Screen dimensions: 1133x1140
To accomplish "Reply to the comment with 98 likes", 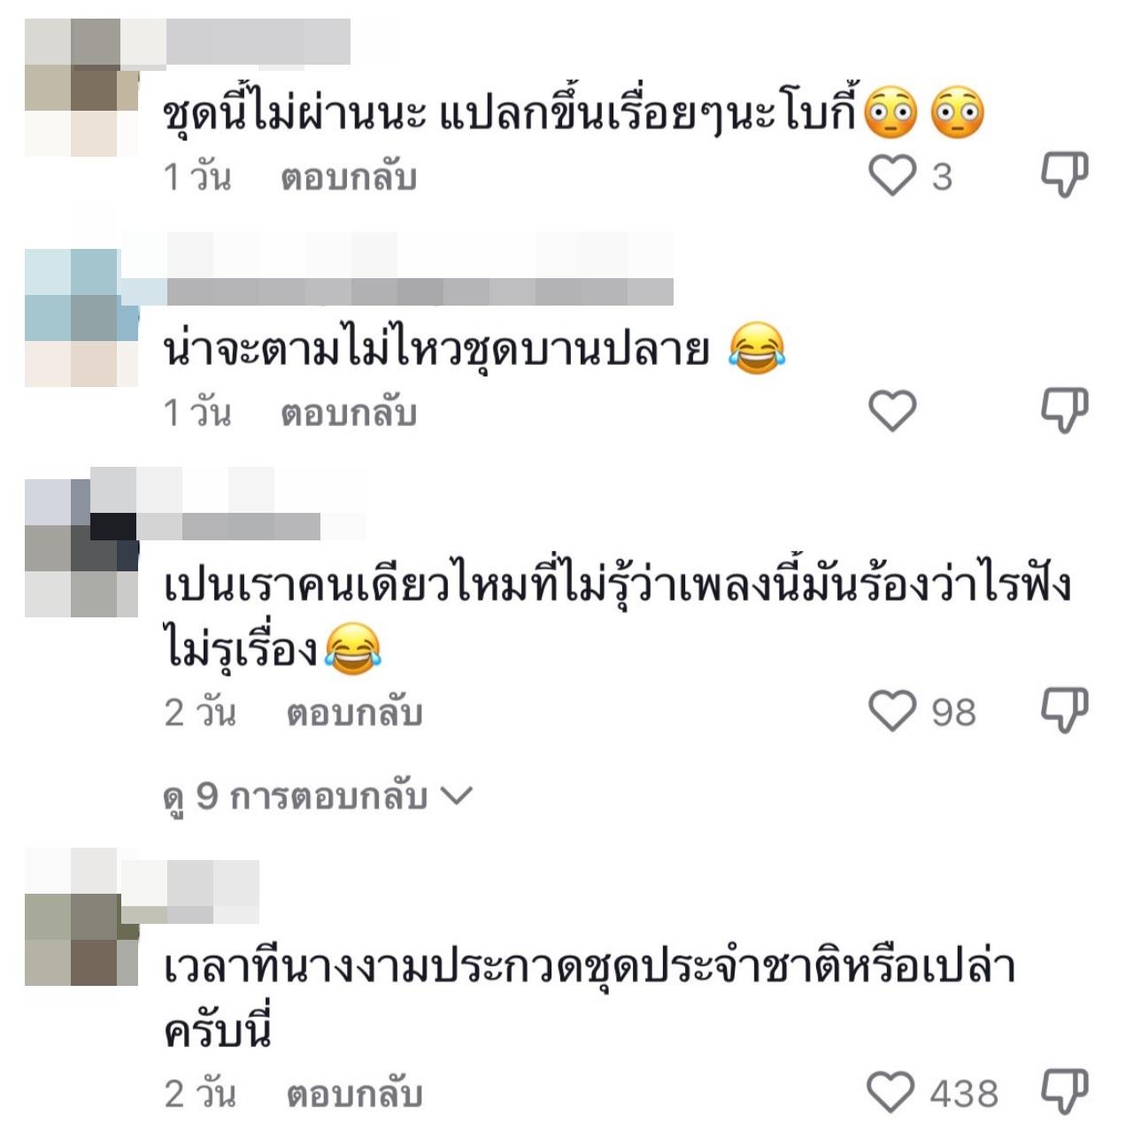I will point(354,713).
